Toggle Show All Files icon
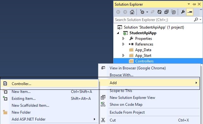 click(173, 12)
